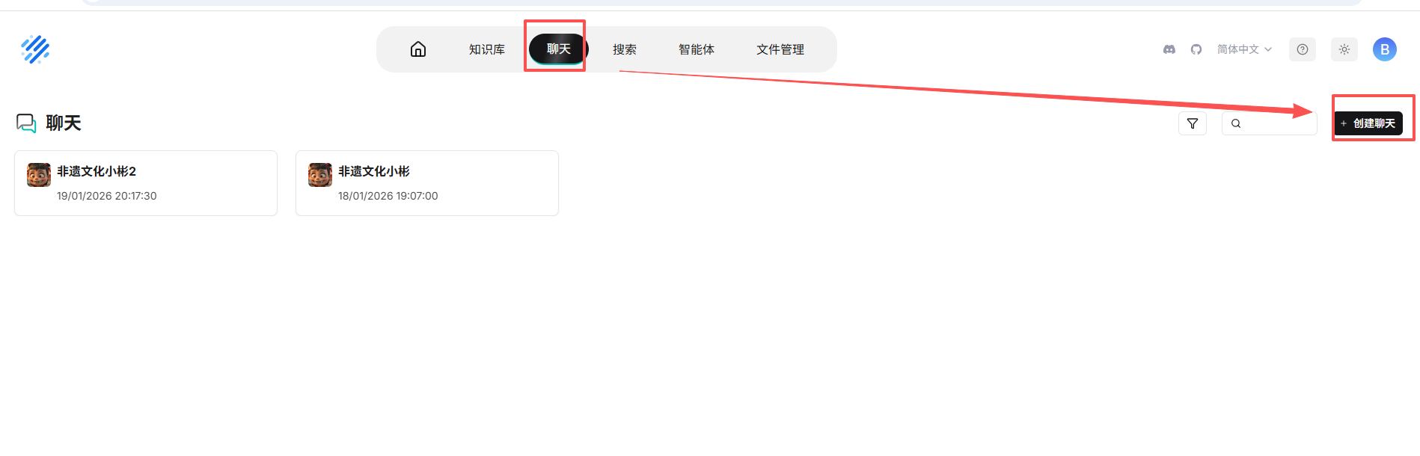Viewport: 1420px width, 456px height.
Task: Click the help question mark icon
Action: point(1303,49)
